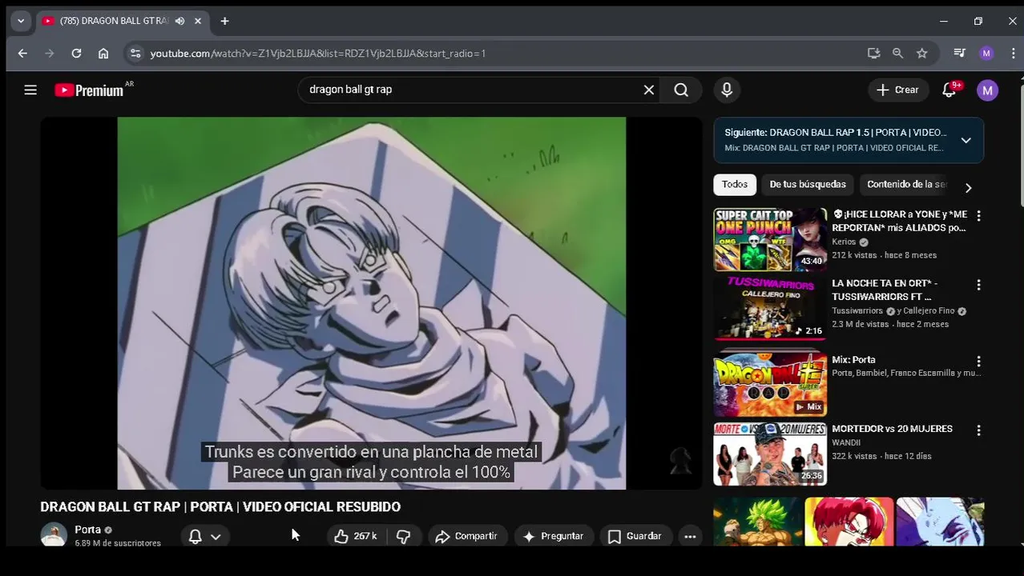This screenshot has height=576, width=1024.
Task: Open the media controls toolbar icon
Action: point(959,54)
